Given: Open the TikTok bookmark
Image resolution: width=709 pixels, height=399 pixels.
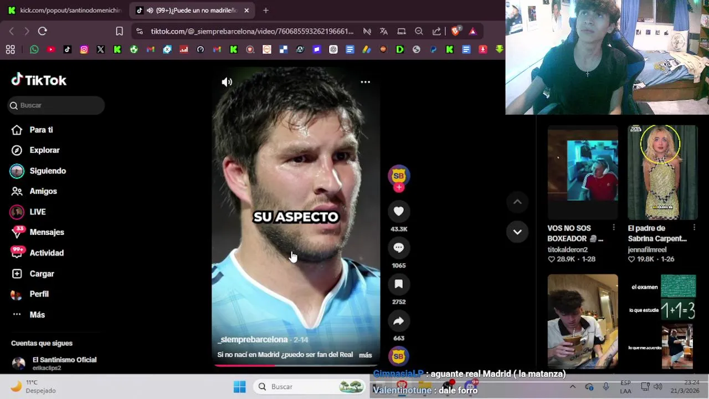Looking at the screenshot, I should point(68,50).
